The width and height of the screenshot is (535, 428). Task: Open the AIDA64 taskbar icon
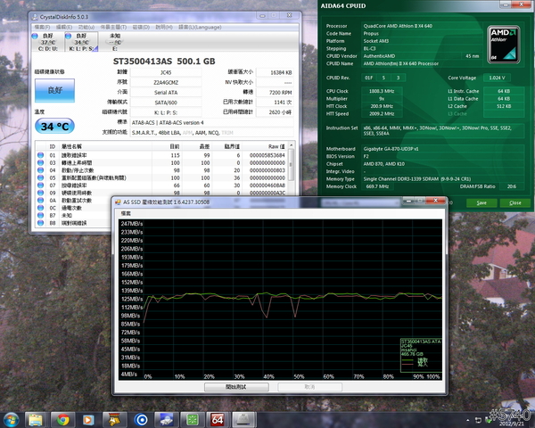click(x=217, y=418)
